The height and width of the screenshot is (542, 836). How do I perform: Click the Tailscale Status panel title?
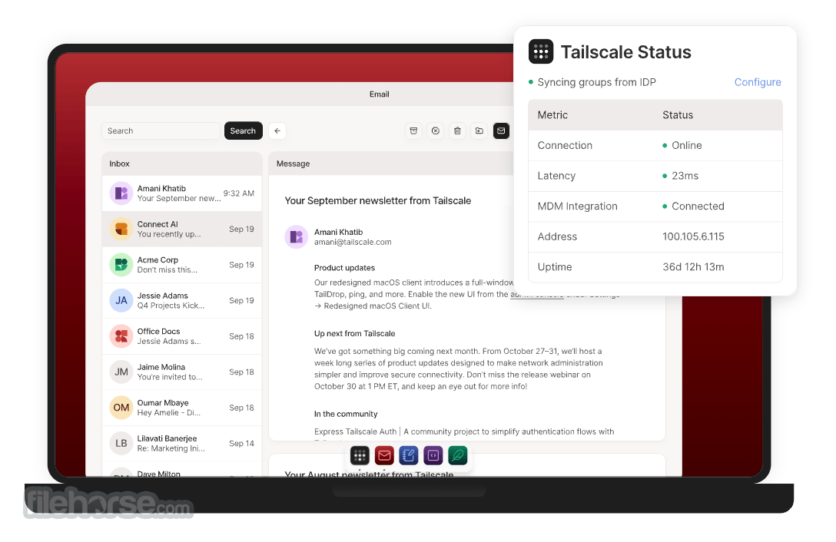tap(626, 52)
